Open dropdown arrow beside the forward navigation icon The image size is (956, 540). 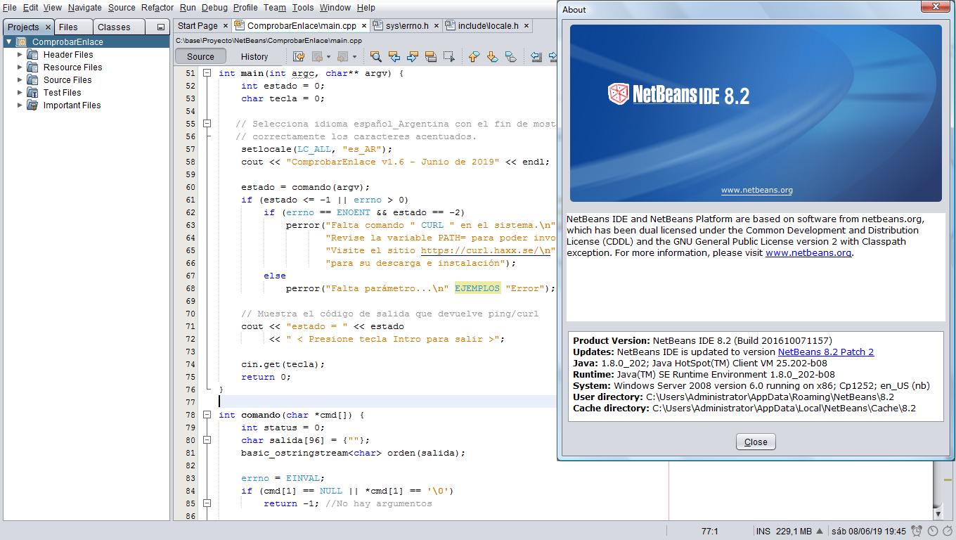[354, 56]
